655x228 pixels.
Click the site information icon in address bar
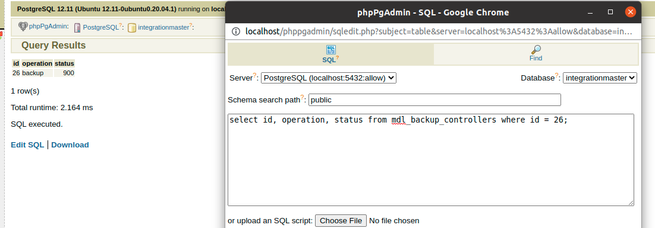236,31
